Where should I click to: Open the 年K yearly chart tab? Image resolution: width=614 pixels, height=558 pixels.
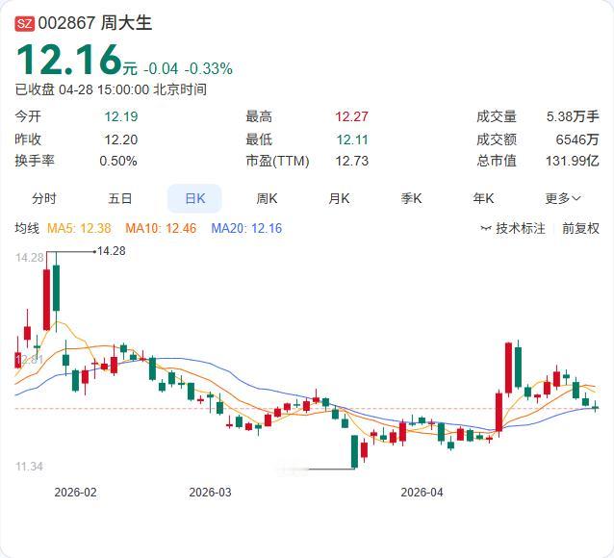coord(483,198)
